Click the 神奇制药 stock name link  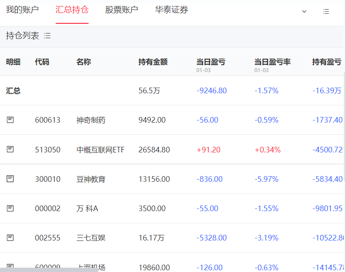pos(91,120)
